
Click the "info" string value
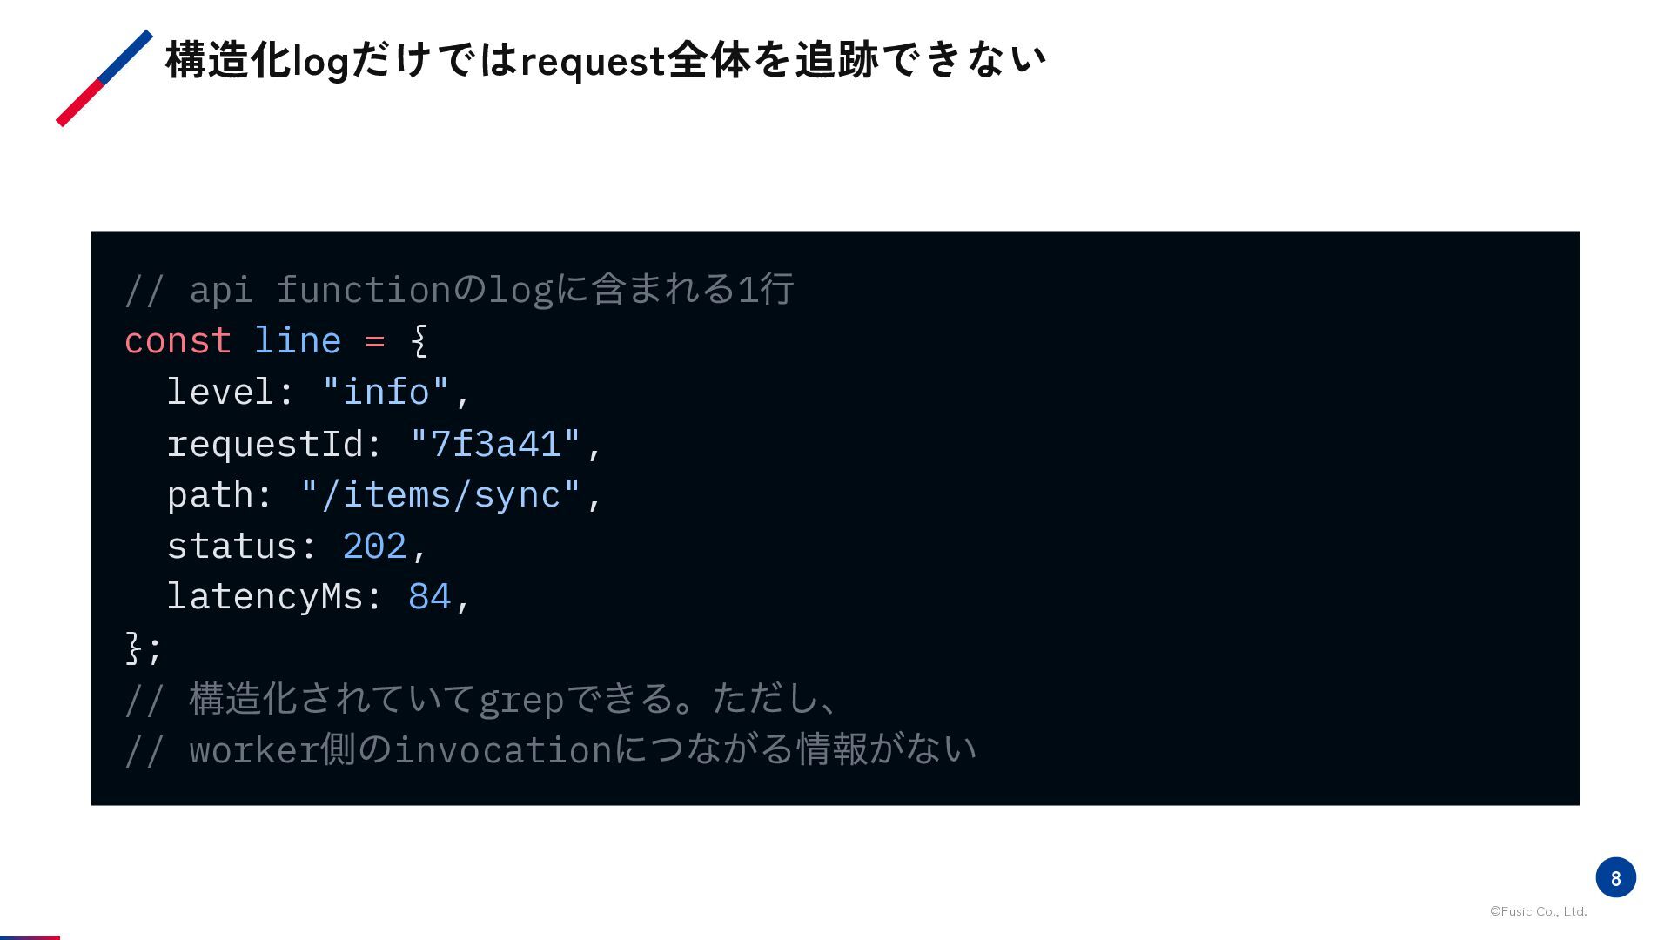[x=386, y=392]
